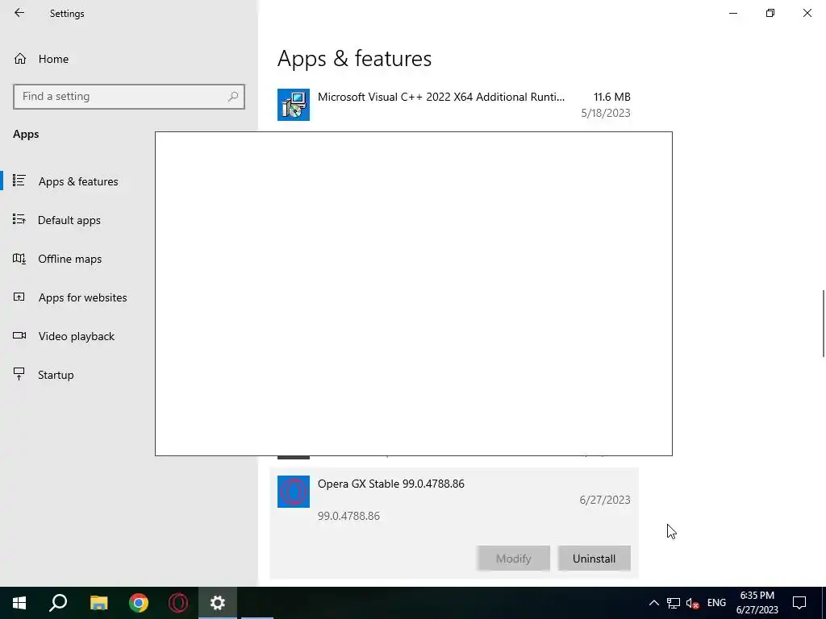Click the Apps & features page heading
The height and width of the screenshot is (619, 826).
355,58
